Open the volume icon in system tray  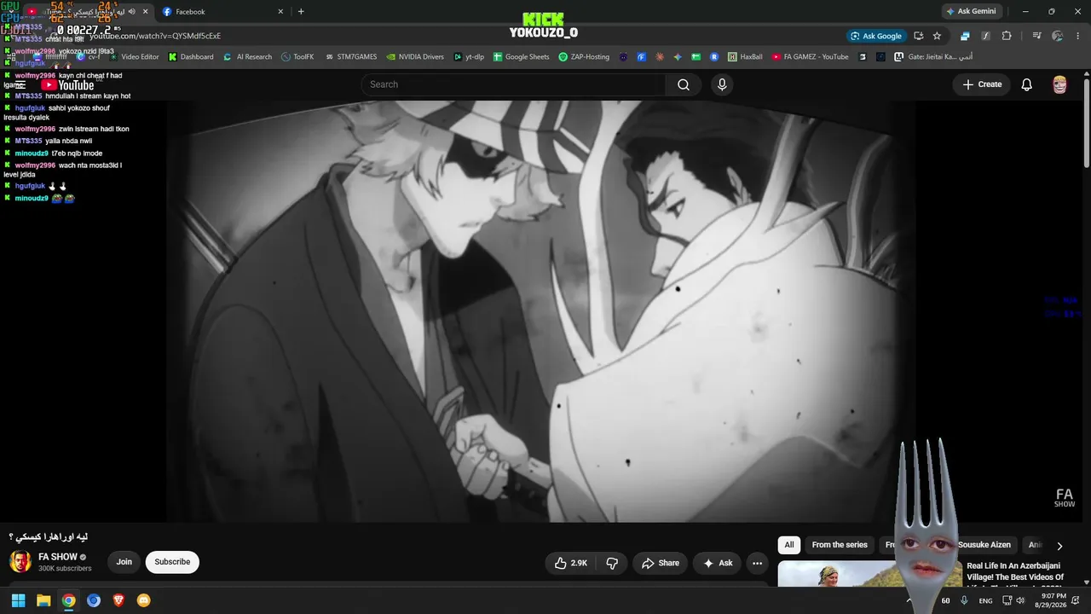tap(1022, 600)
